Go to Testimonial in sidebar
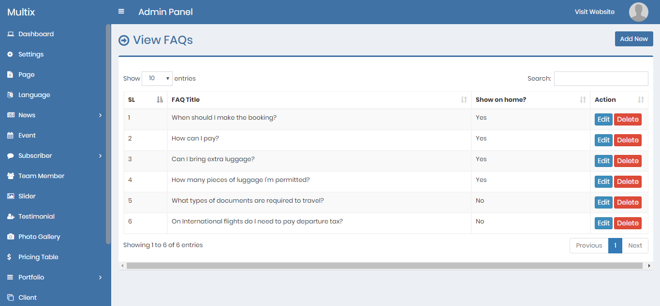The width and height of the screenshot is (660, 306). pos(36,217)
